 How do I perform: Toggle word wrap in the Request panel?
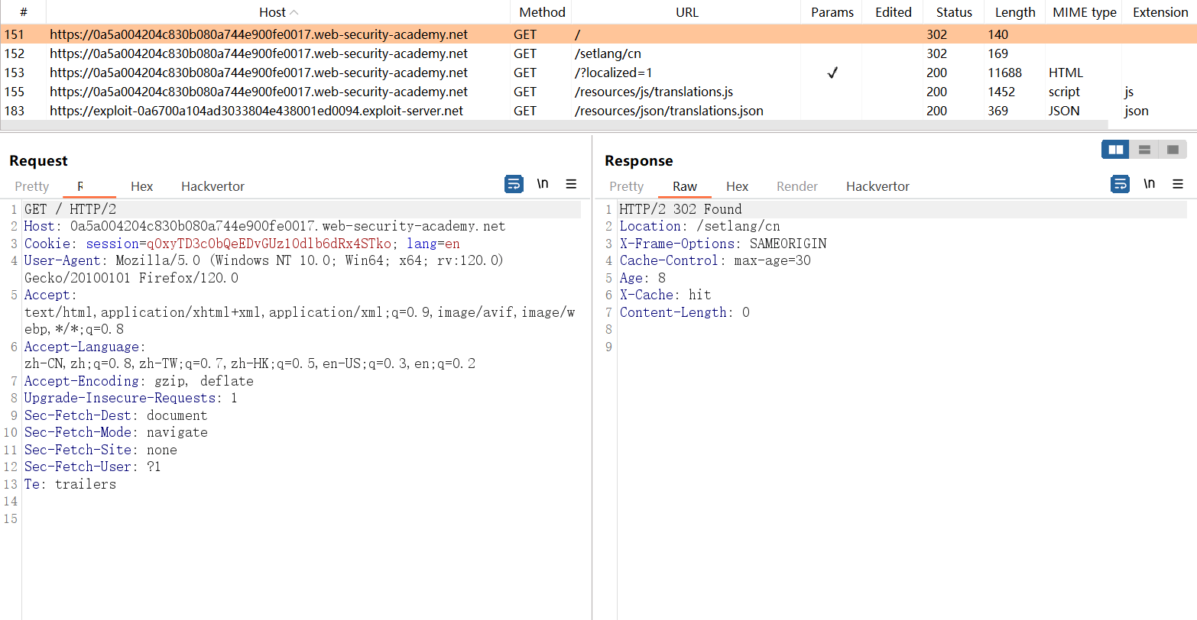[x=514, y=184]
